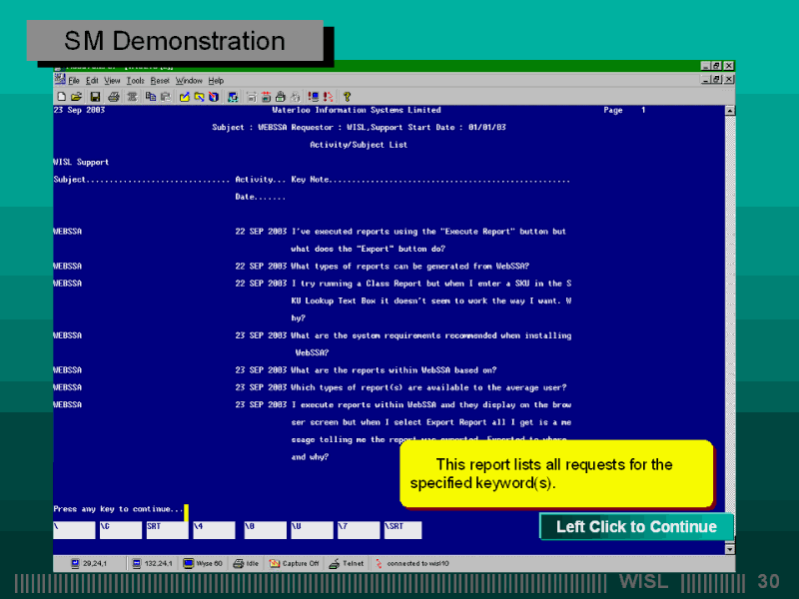Click the Telnet connection status item
This screenshot has width=799, height=599.
click(349, 563)
